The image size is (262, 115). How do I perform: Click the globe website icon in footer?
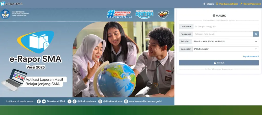coord(126,101)
